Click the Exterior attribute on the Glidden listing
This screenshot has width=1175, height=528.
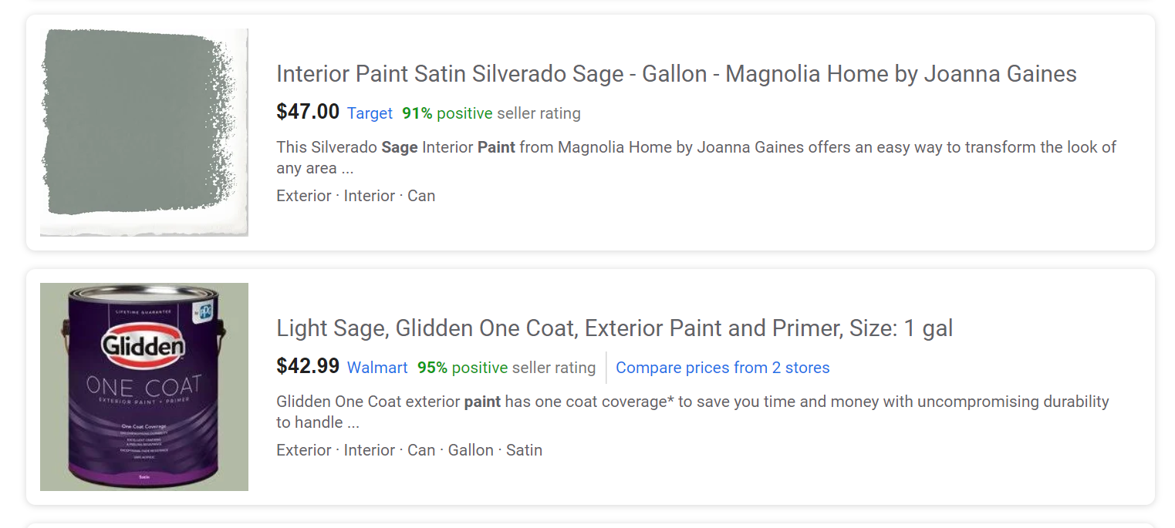[x=304, y=450]
